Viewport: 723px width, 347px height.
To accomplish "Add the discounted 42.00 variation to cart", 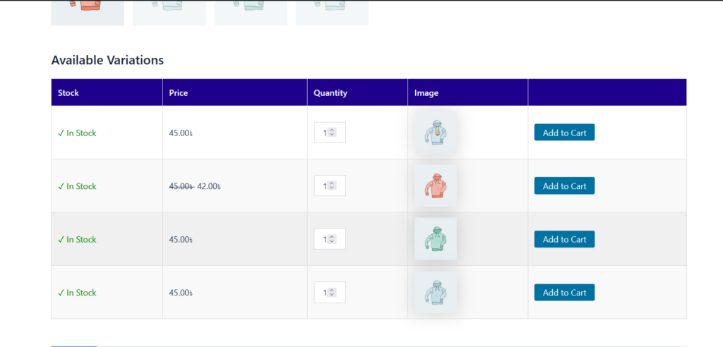I will point(564,186).
